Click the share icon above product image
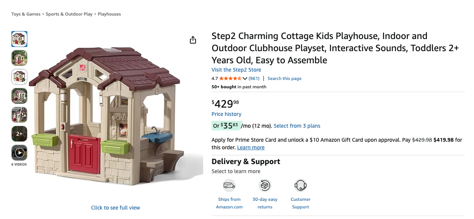 click(x=193, y=40)
